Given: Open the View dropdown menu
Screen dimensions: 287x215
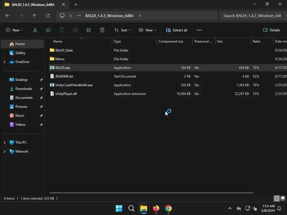Looking at the screenshot, I should [147, 30].
